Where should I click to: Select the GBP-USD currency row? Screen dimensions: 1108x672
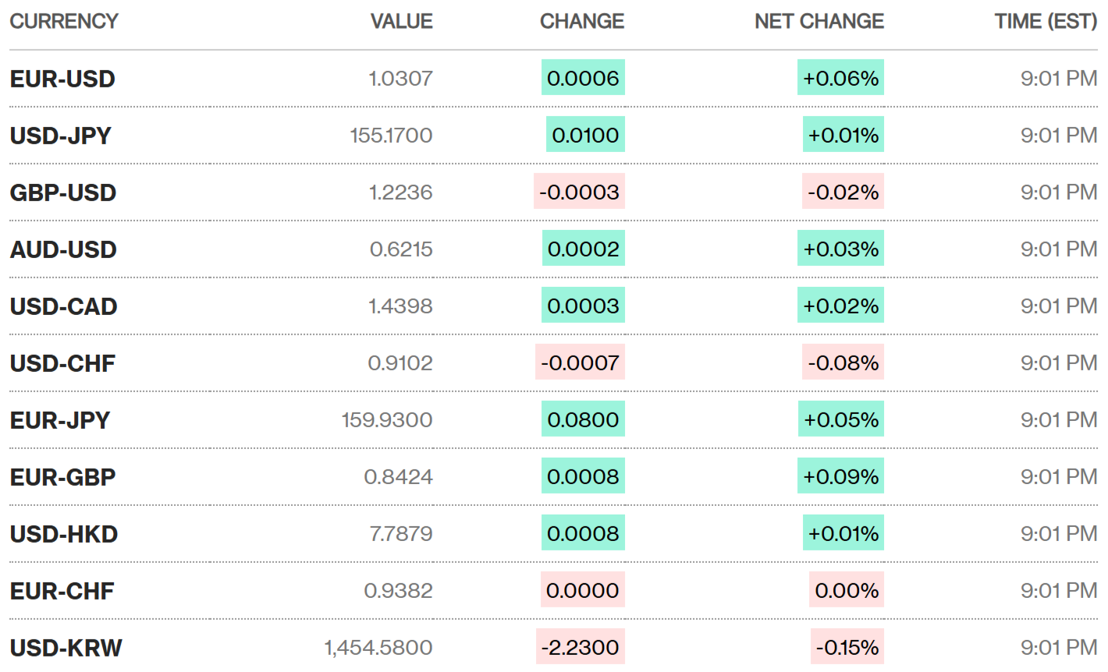pos(62,193)
